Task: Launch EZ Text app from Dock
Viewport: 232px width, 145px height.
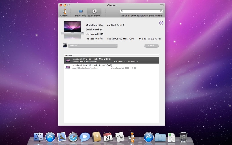Action: [120, 137]
